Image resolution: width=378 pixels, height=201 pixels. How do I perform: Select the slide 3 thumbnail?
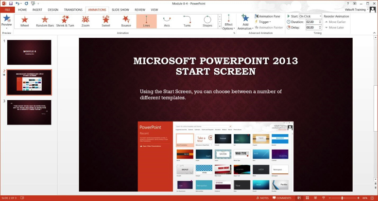(x=29, y=112)
